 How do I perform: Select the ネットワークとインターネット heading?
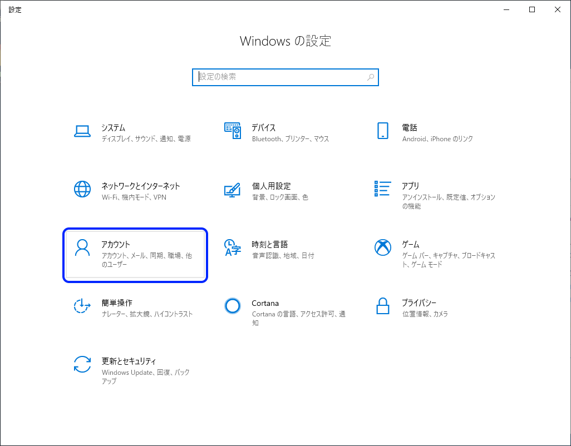(141, 186)
